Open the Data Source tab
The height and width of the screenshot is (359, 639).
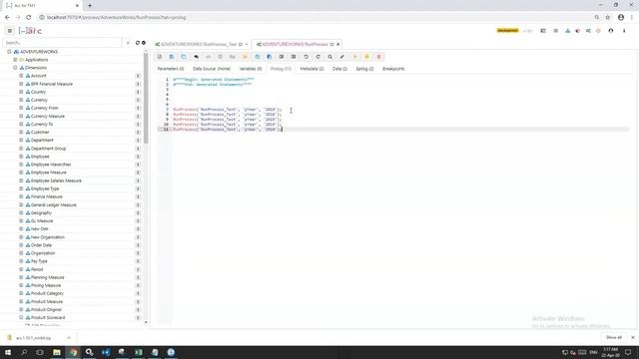[x=212, y=69]
